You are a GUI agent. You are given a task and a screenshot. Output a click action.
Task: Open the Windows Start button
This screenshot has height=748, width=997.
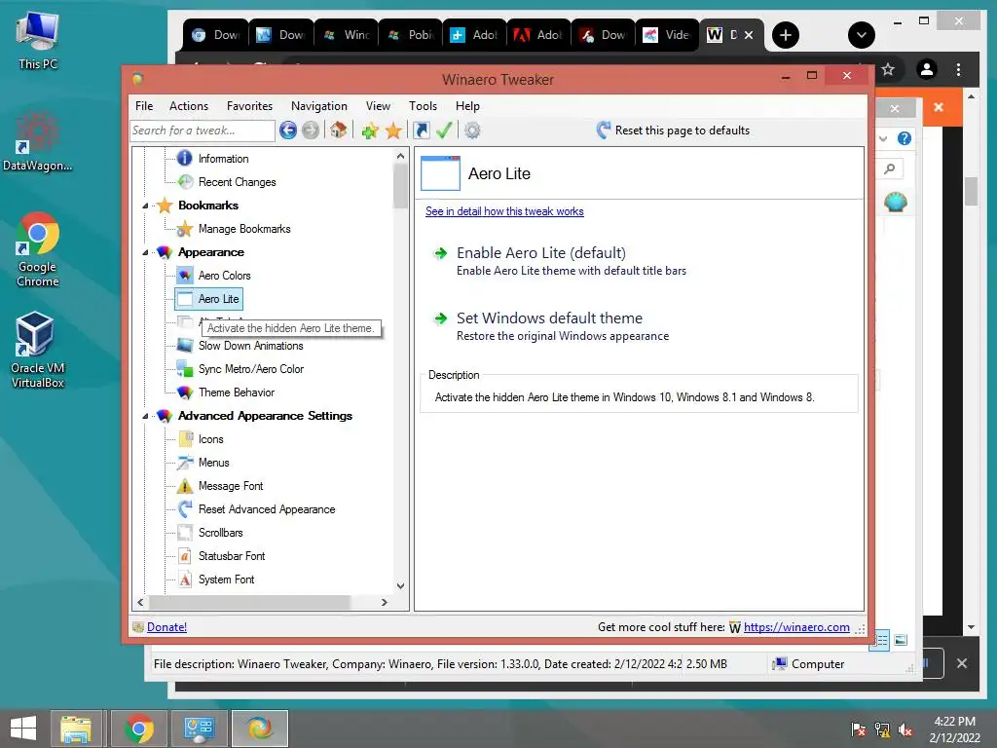click(x=23, y=728)
